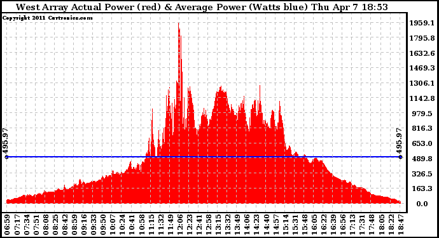
Task: Click the 17:48 time label
Action: click(372, 225)
